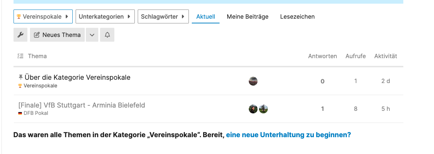The width and height of the screenshot is (434, 154).
Task: Open second poster avatar on Finale topic
Action: [263, 109]
